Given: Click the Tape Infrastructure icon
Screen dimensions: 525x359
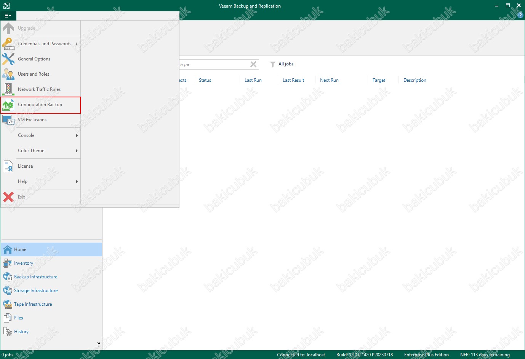Looking at the screenshot, I should [8, 304].
